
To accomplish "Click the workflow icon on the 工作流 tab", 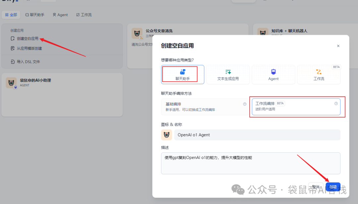I will point(78,15).
